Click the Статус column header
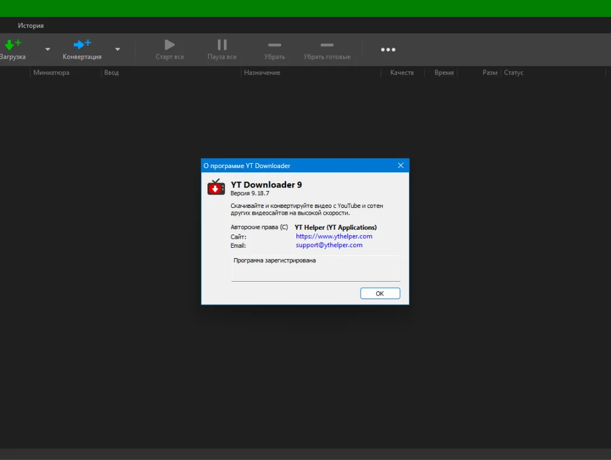 pos(514,73)
